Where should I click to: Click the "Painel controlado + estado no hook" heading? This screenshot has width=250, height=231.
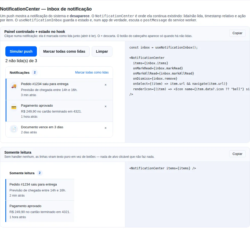(35, 32)
